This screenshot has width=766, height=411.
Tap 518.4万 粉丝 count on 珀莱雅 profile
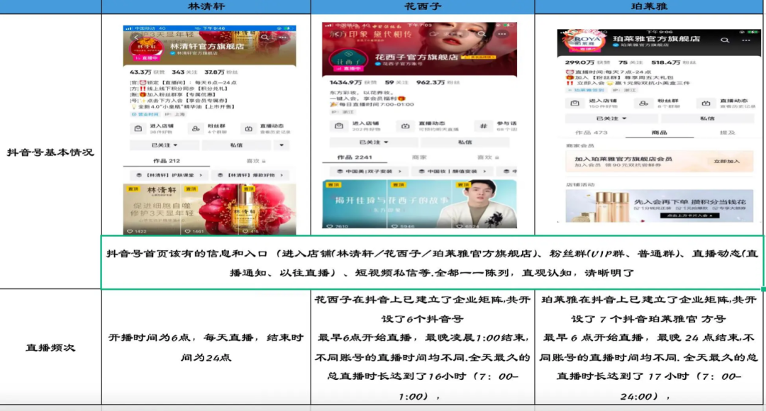coord(674,62)
